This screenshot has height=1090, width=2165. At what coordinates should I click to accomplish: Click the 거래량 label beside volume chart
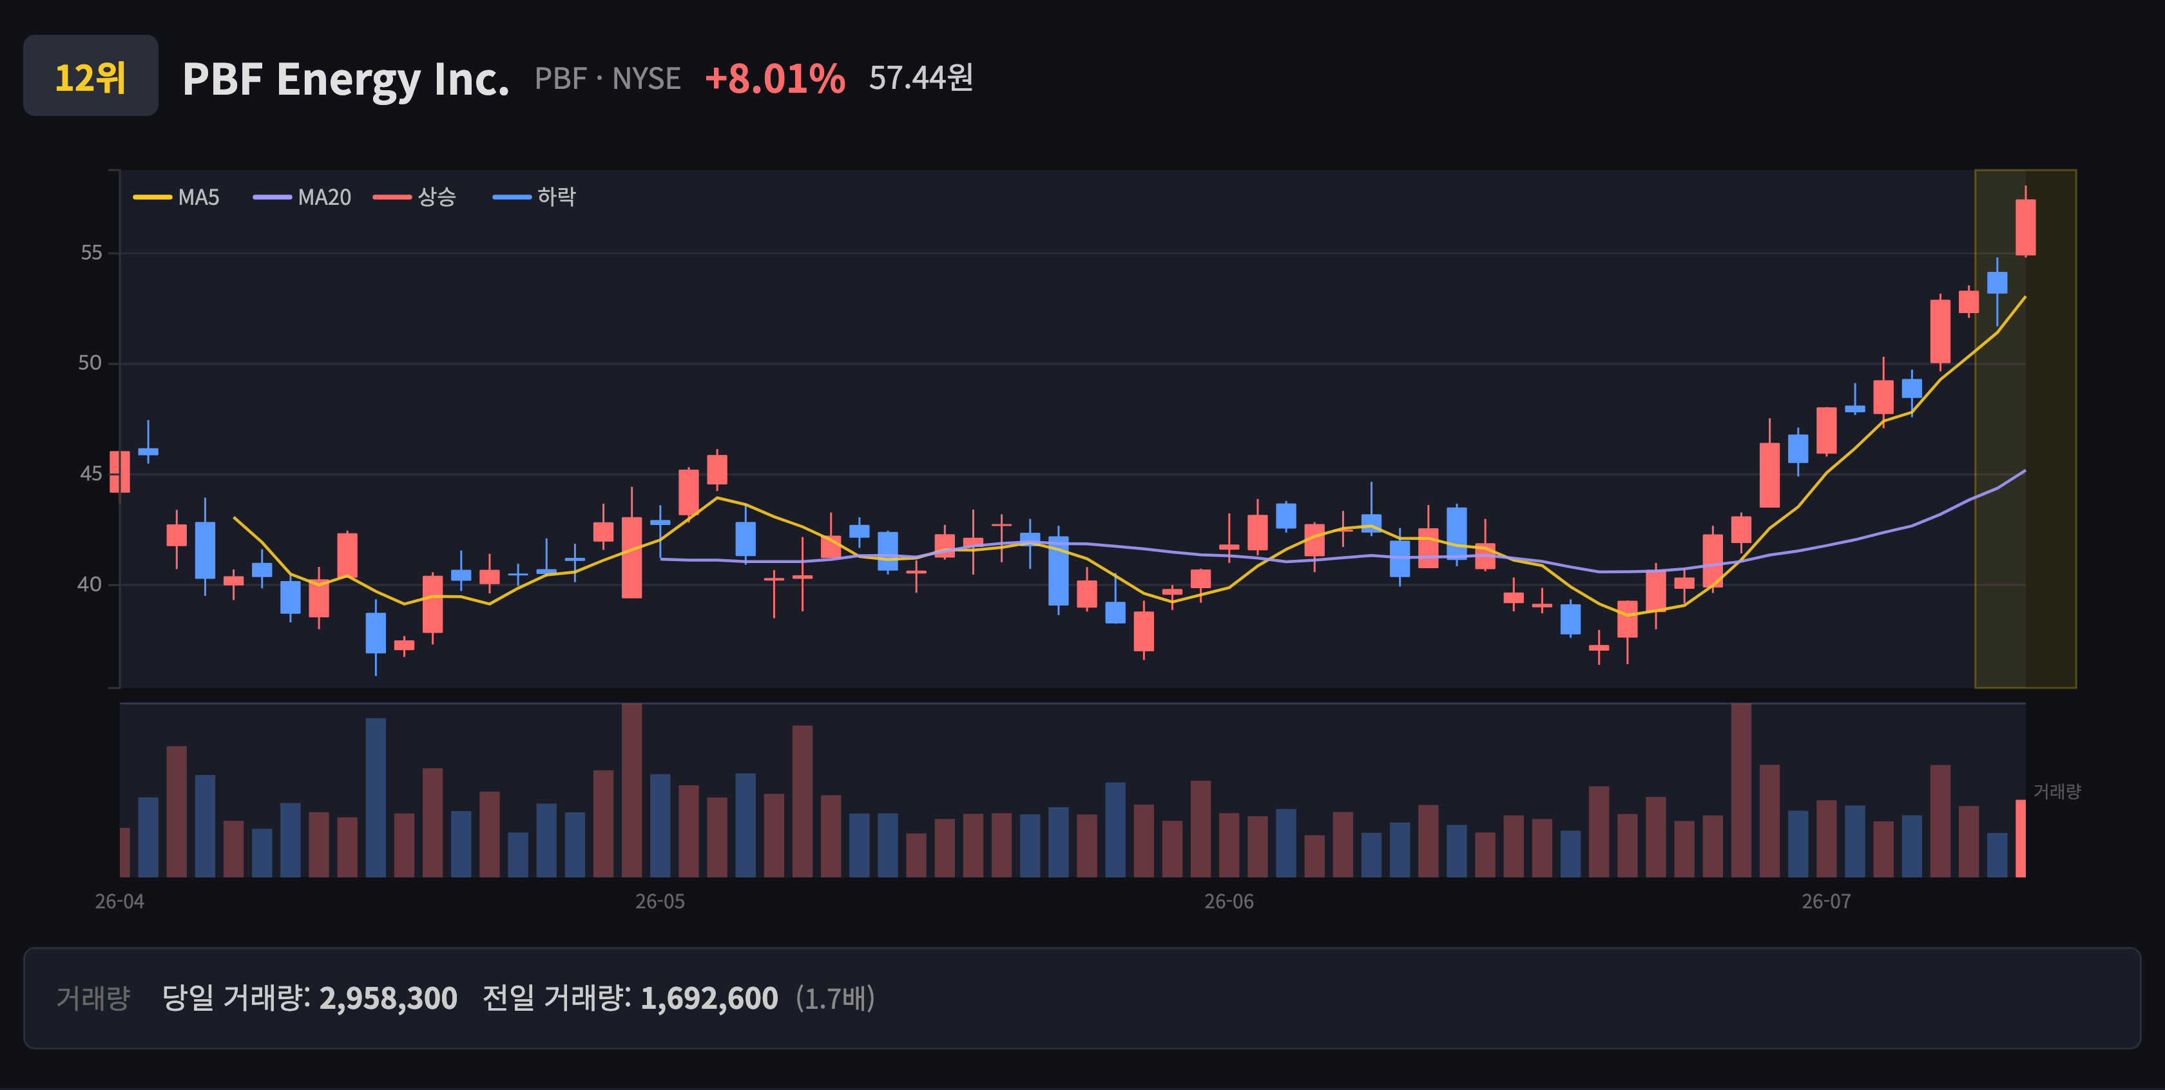[2057, 792]
